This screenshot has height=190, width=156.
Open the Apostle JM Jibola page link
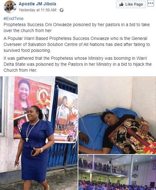(x=37, y=4)
